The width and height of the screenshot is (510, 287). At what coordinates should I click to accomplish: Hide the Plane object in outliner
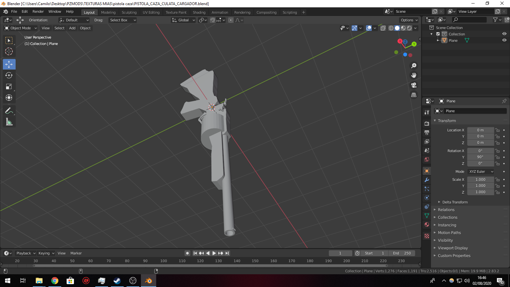click(504, 40)
